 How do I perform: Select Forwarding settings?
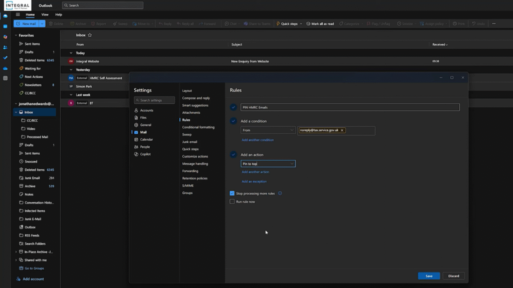coord(190,171)
